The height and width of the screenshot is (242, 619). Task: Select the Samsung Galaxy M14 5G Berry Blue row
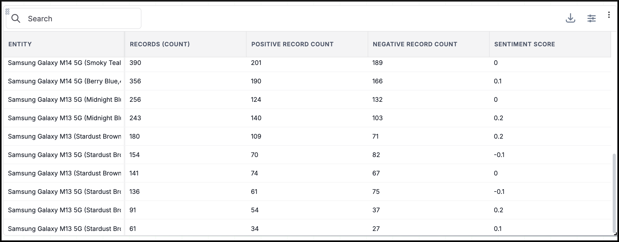(x=307, y=81)
